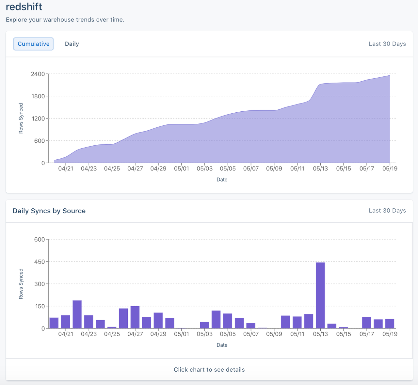Open the Last 30 Days selector for Daily Syncs

coord(387,211)
